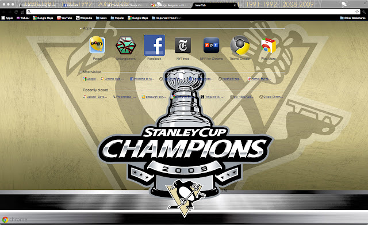This screenshot has width=368, height=225.
Task: Click the browser reload button
Action: point(16,12)
